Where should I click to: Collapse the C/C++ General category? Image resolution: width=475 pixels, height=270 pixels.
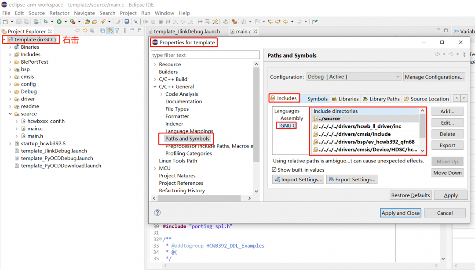click(155, 87)
